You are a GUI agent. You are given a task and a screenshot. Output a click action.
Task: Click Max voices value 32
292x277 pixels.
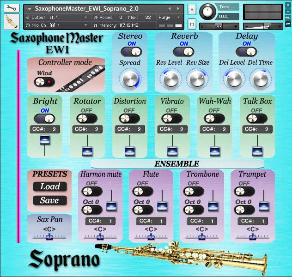click(x=148, y=18)
